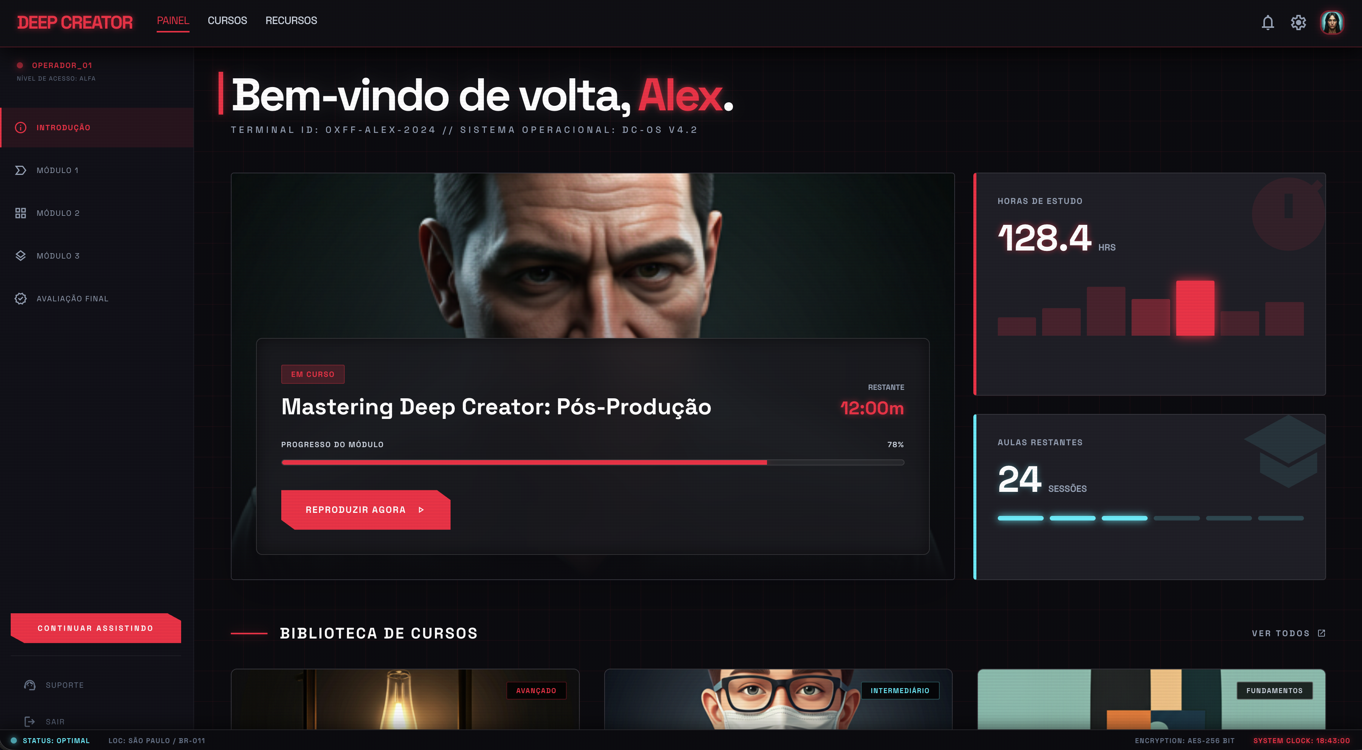
Task: Click the Suporte headset icon
Action: [x=29, y=685]
